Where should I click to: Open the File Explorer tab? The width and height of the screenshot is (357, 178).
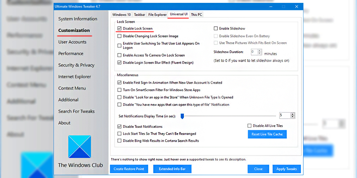coord(157,15)
